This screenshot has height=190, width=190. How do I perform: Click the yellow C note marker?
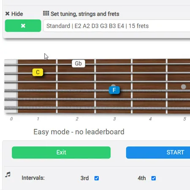click(x=38, y=72)
